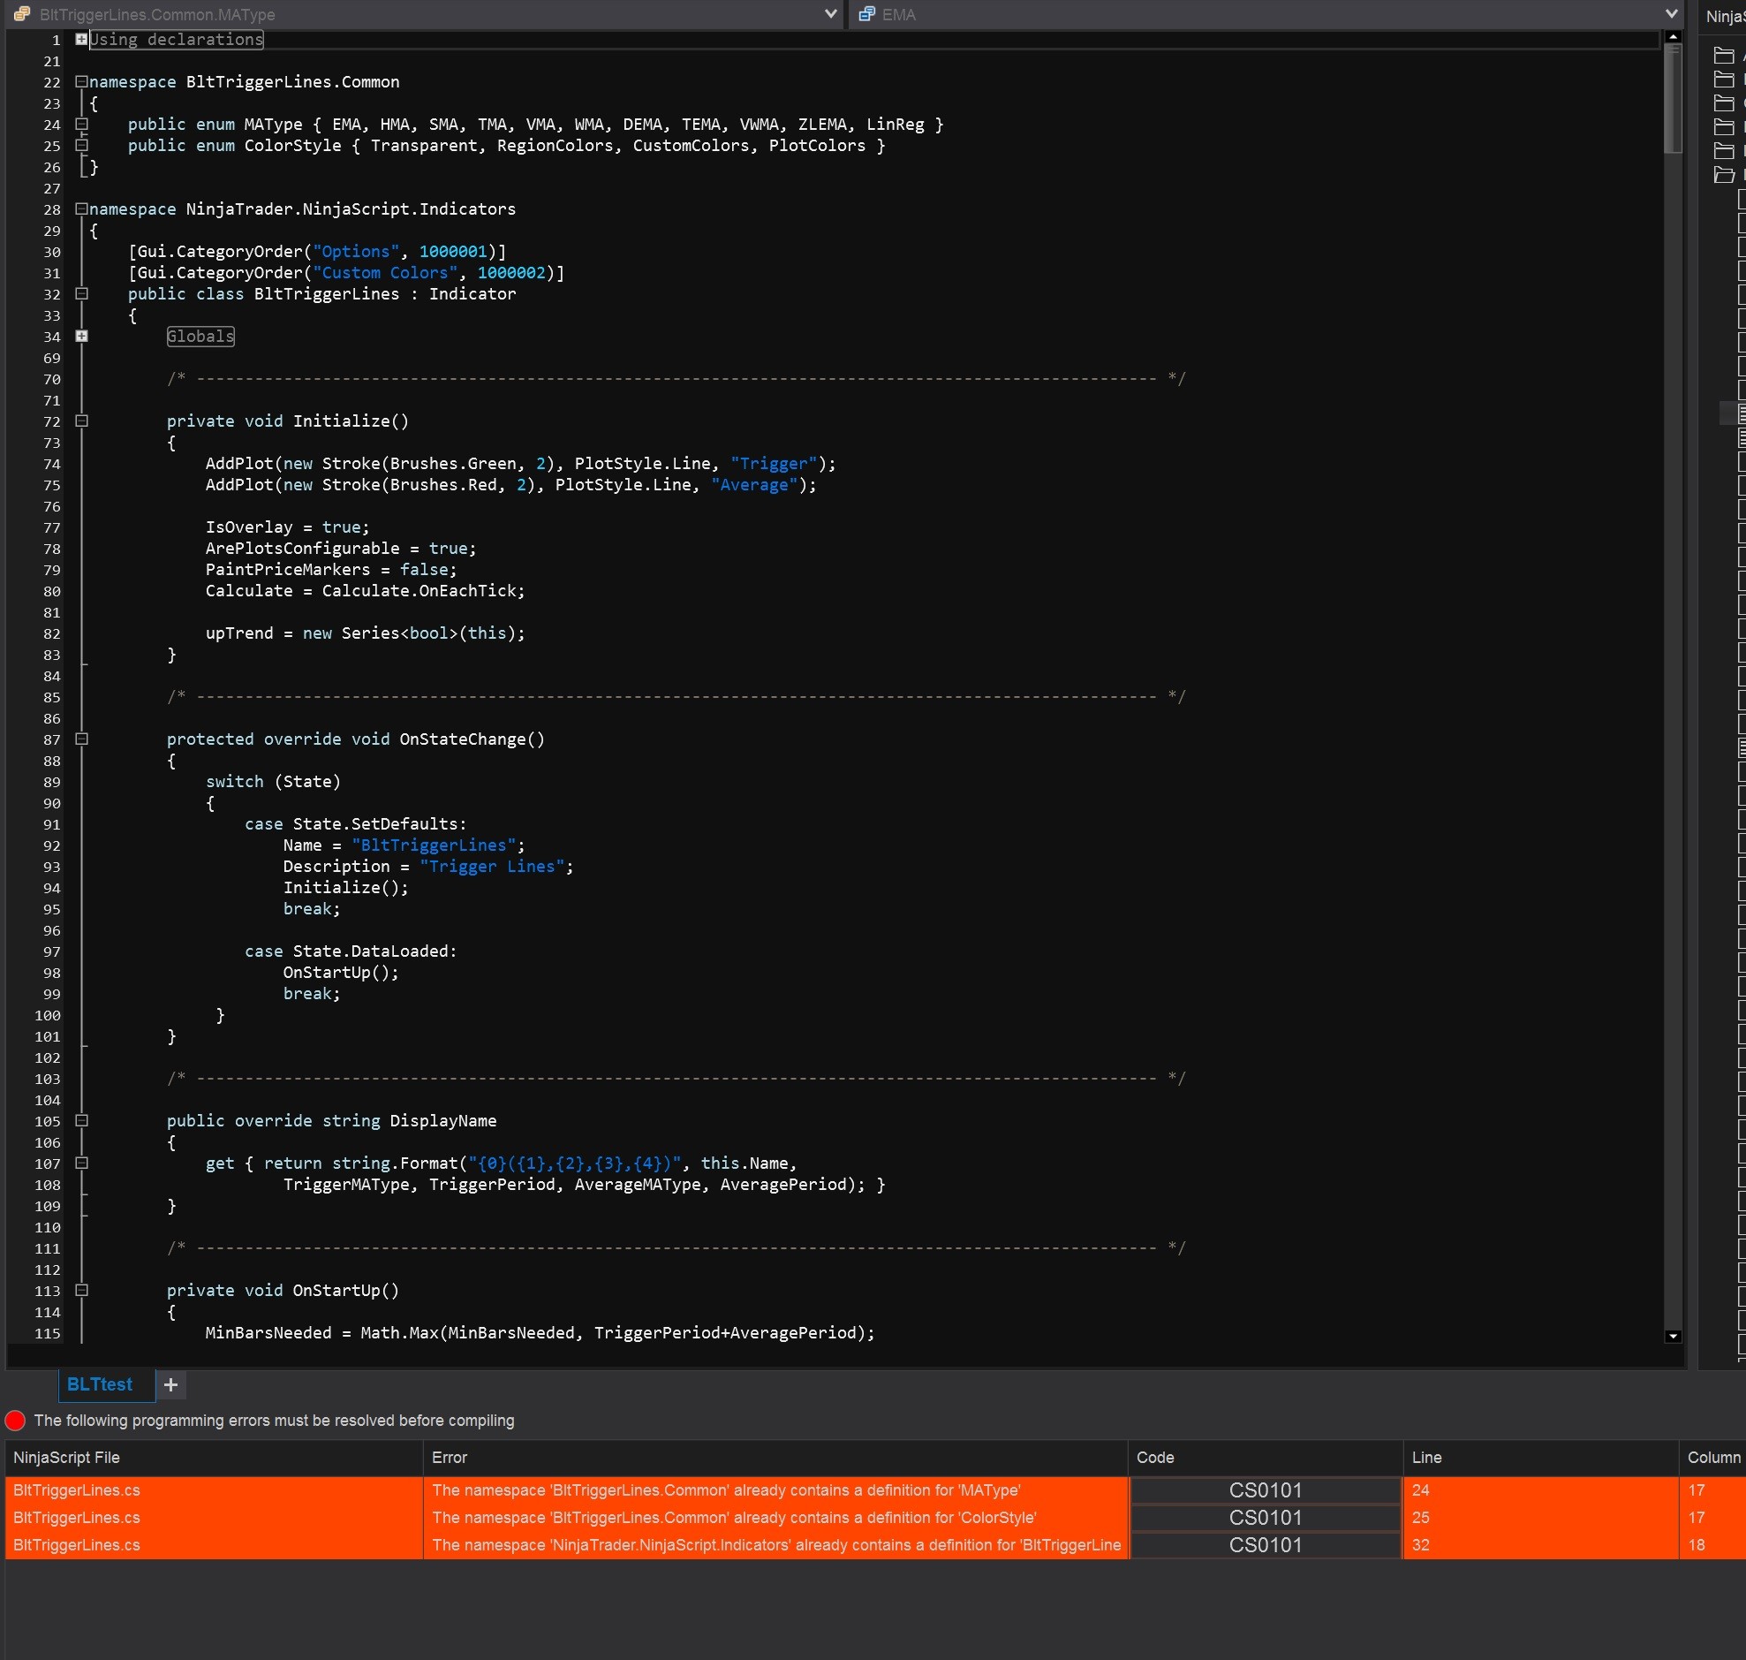
Task: Click the Line column header in errors
Action: (1425, 1458)
